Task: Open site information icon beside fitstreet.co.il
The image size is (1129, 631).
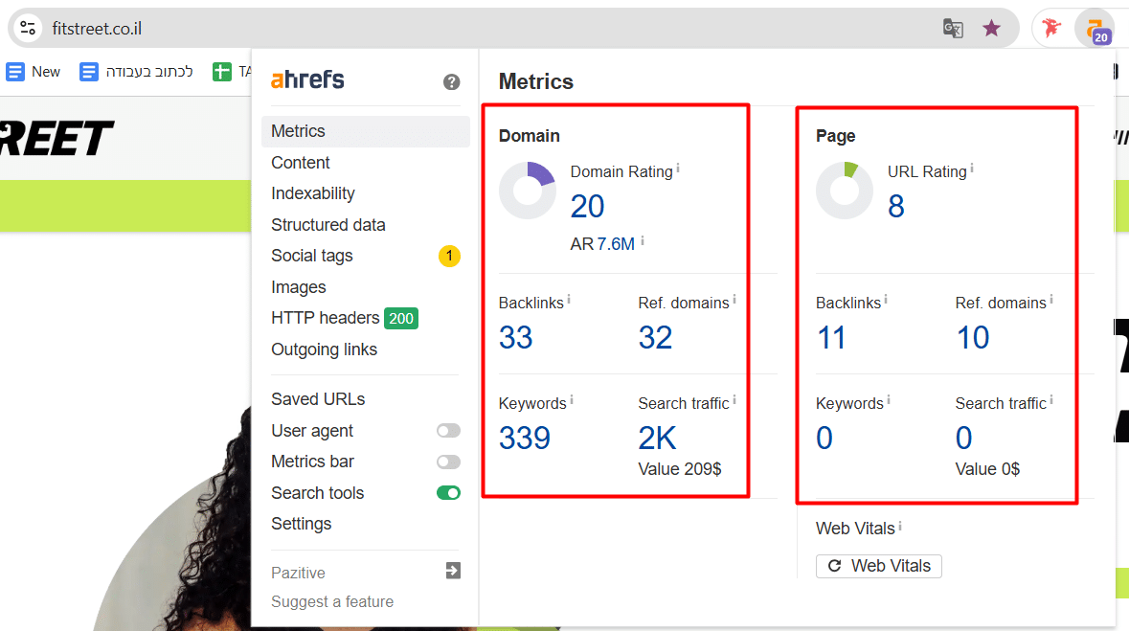Action: click(x=28, y=28)
